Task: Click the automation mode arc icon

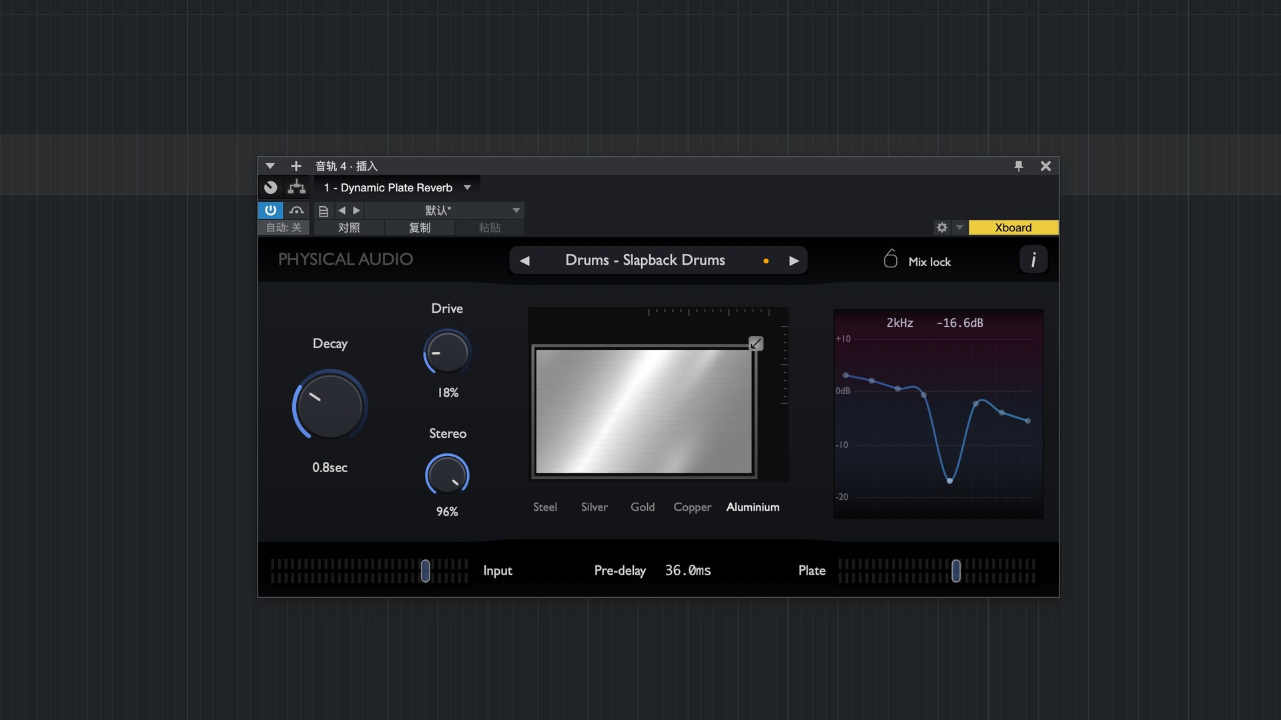Action: 297,210
